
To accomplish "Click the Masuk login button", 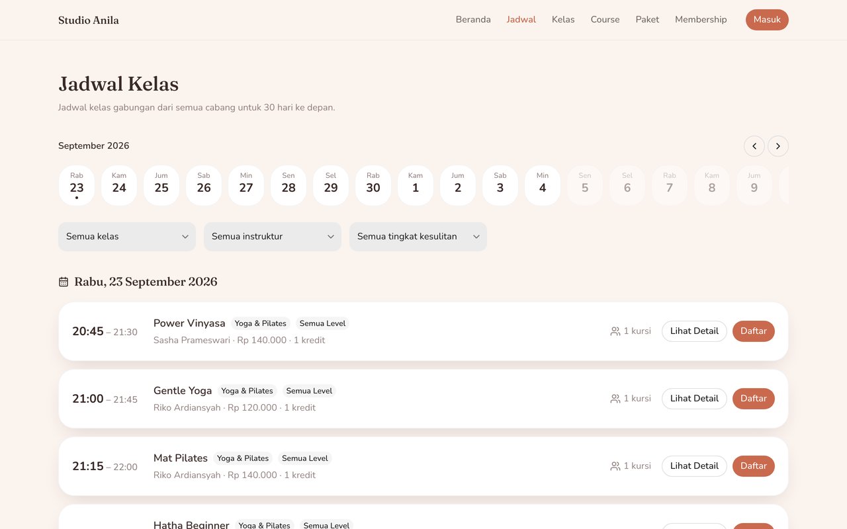I will tap(767, 20).
